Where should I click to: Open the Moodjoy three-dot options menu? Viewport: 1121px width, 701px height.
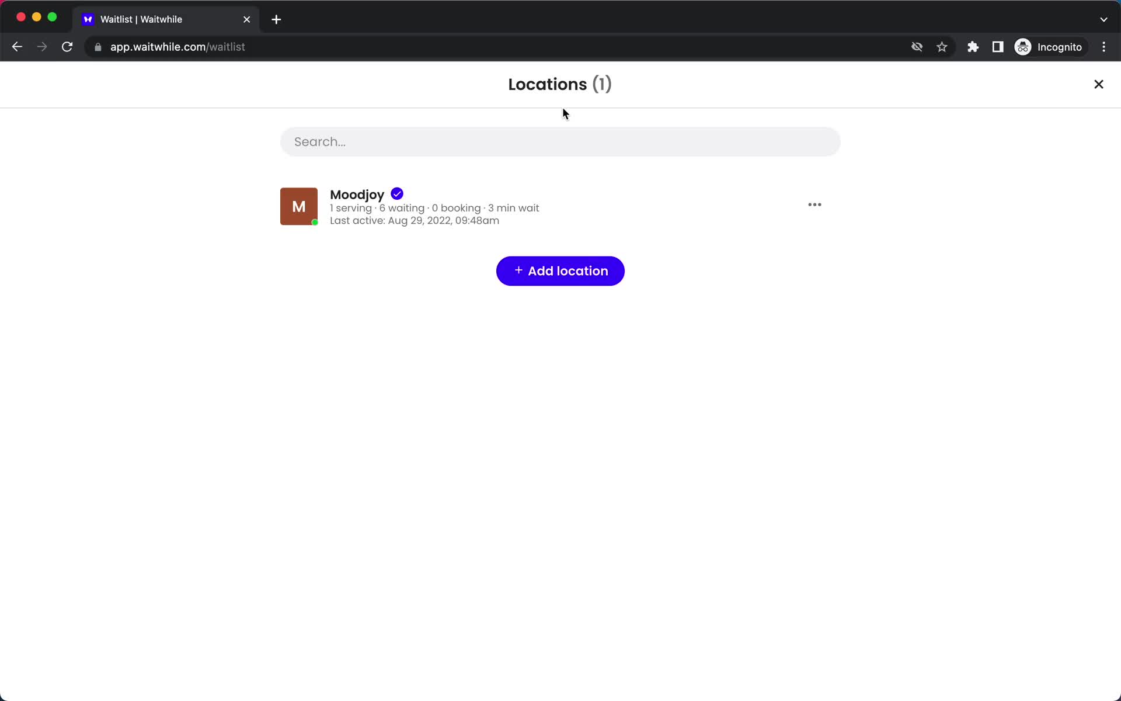(x=814, y=204)
